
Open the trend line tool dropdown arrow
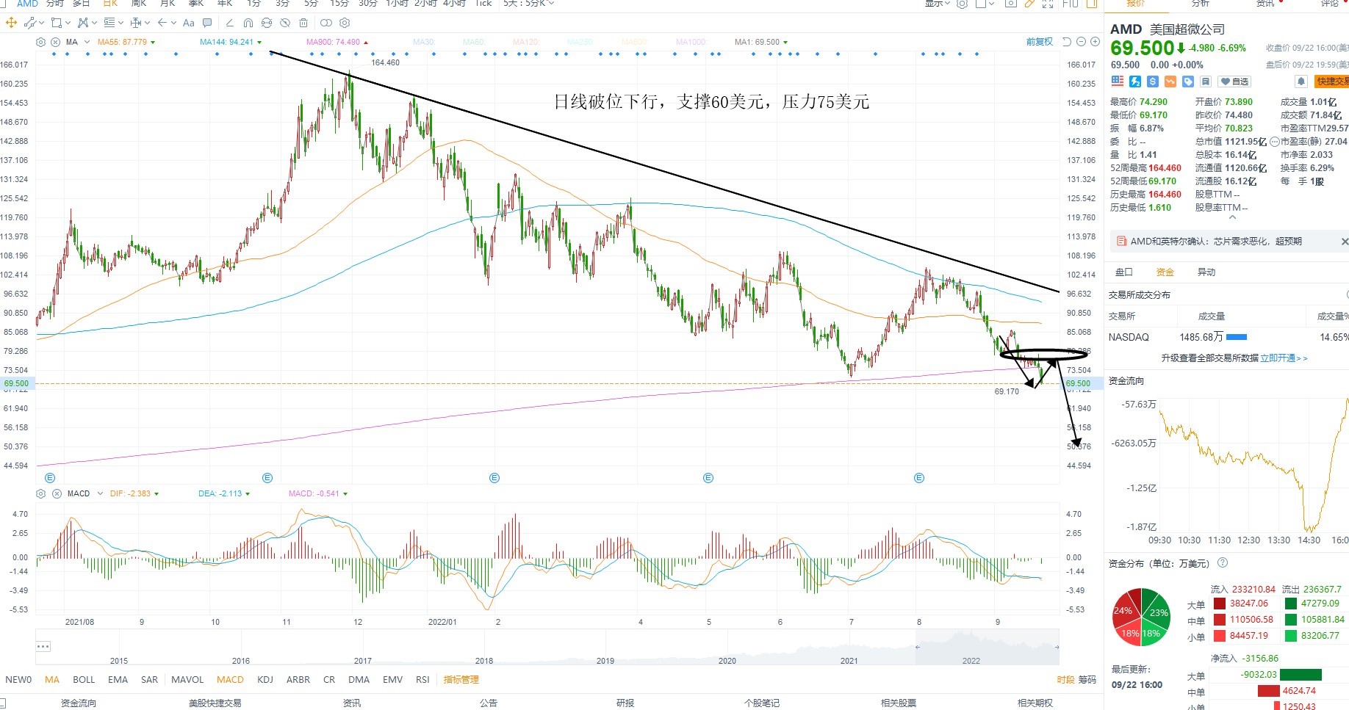pyautogui.click(x=42, y=23)
